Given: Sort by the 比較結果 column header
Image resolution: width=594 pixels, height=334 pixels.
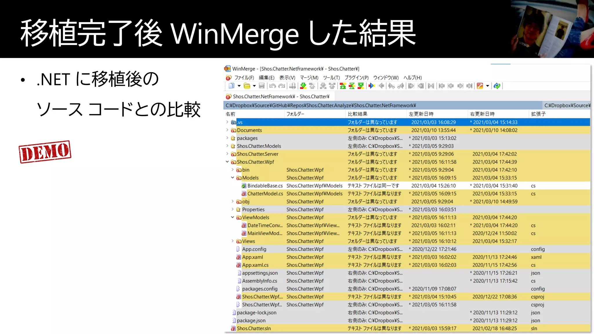Looking at the screenshot, I should (x=376, y=114).
